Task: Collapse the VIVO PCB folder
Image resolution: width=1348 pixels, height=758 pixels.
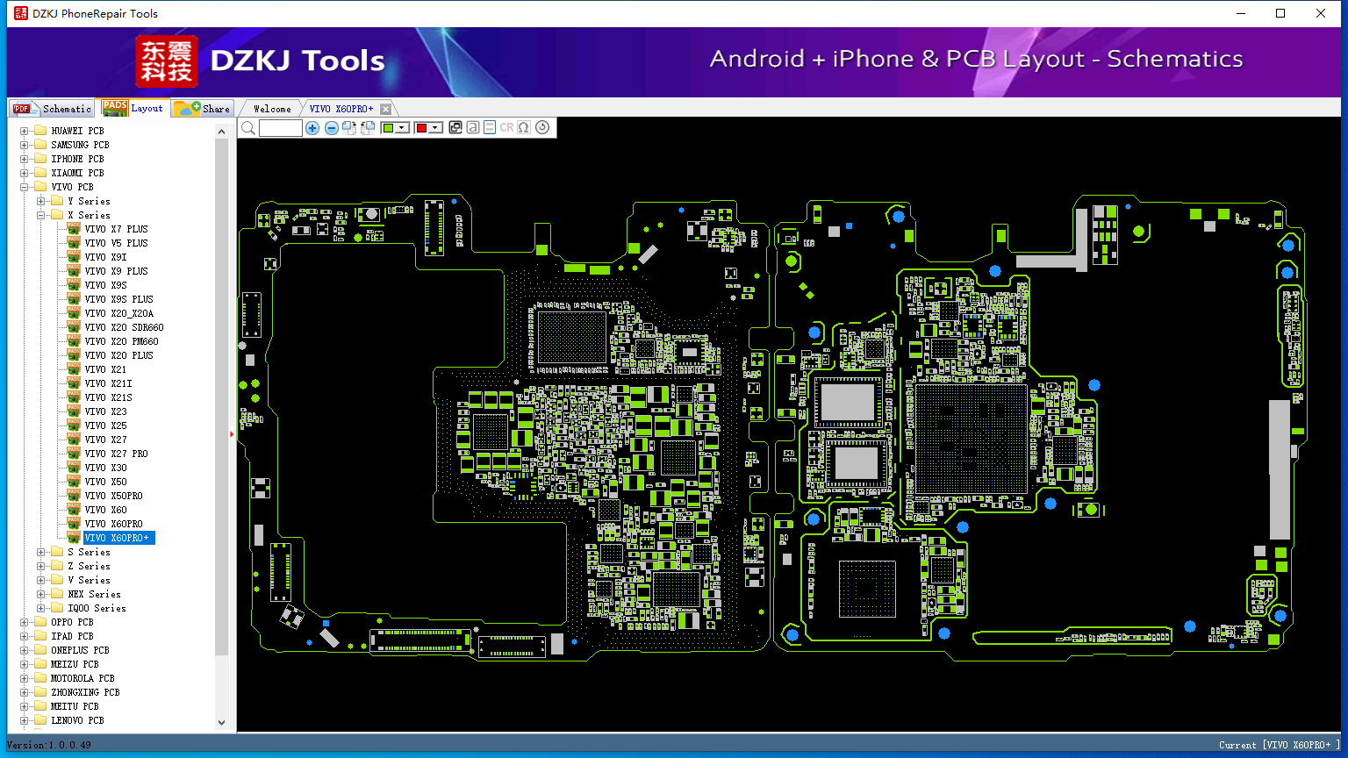Action: coord(25,187)
